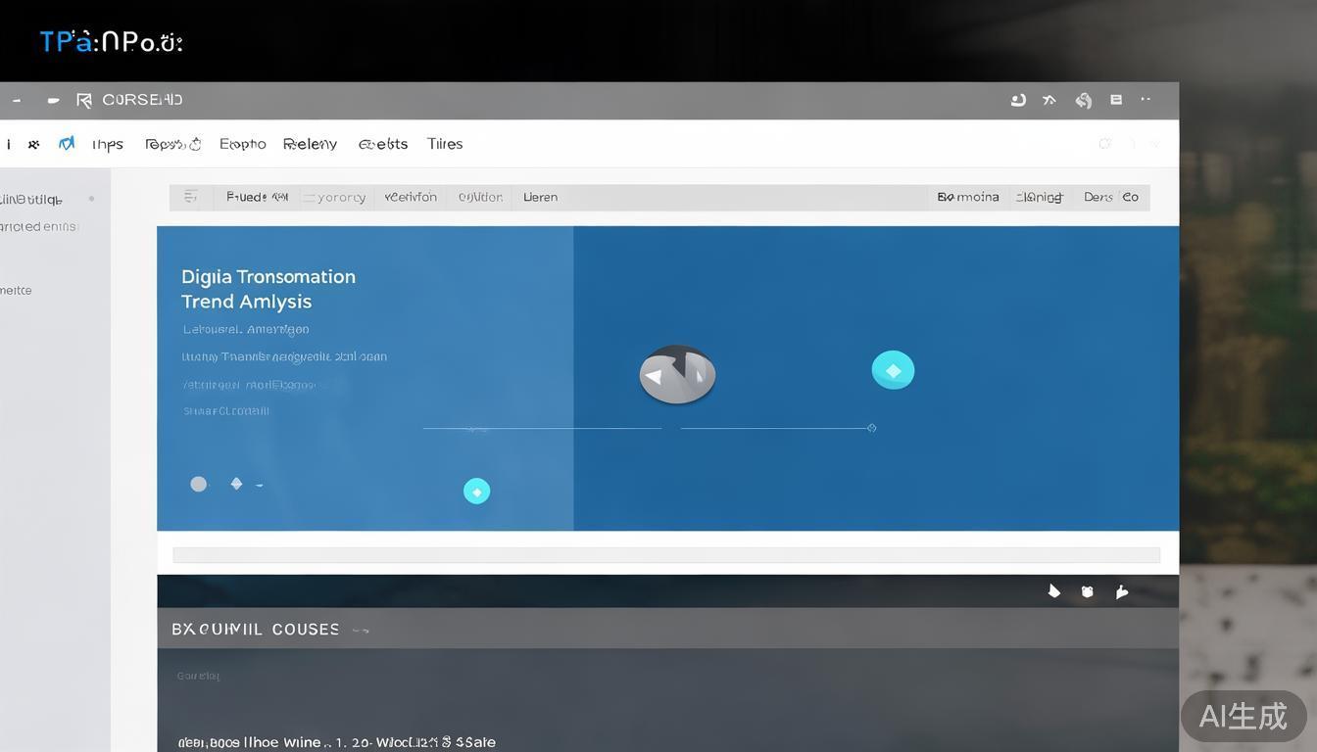Viewport: 1317px width, 752px height.
Task: Click the gray play button in the banner
Action: (x=677, y=374)
